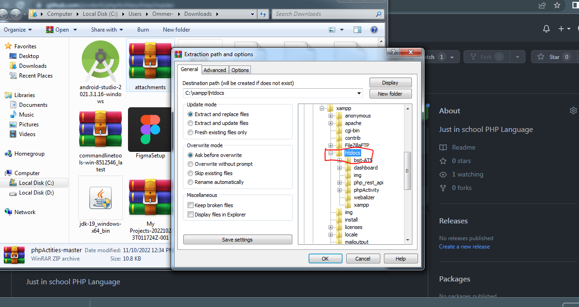The height and width of the screenshot is (307, 579).
Task: Click Save settings button
Action: 237,240
